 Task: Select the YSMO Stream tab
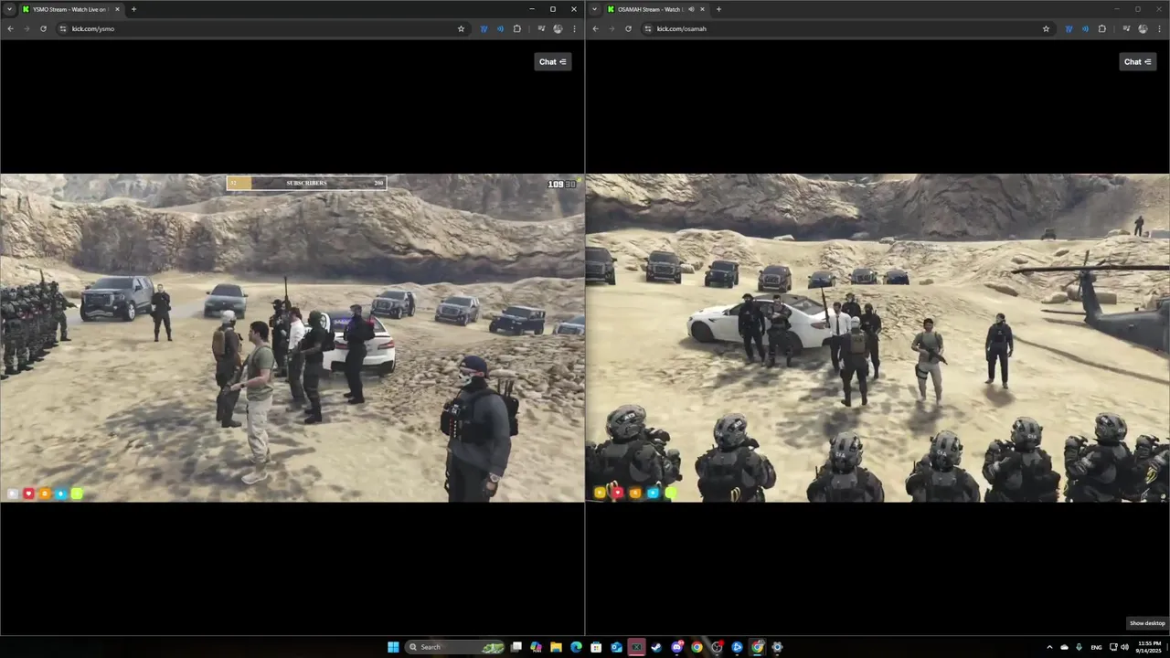70,9
